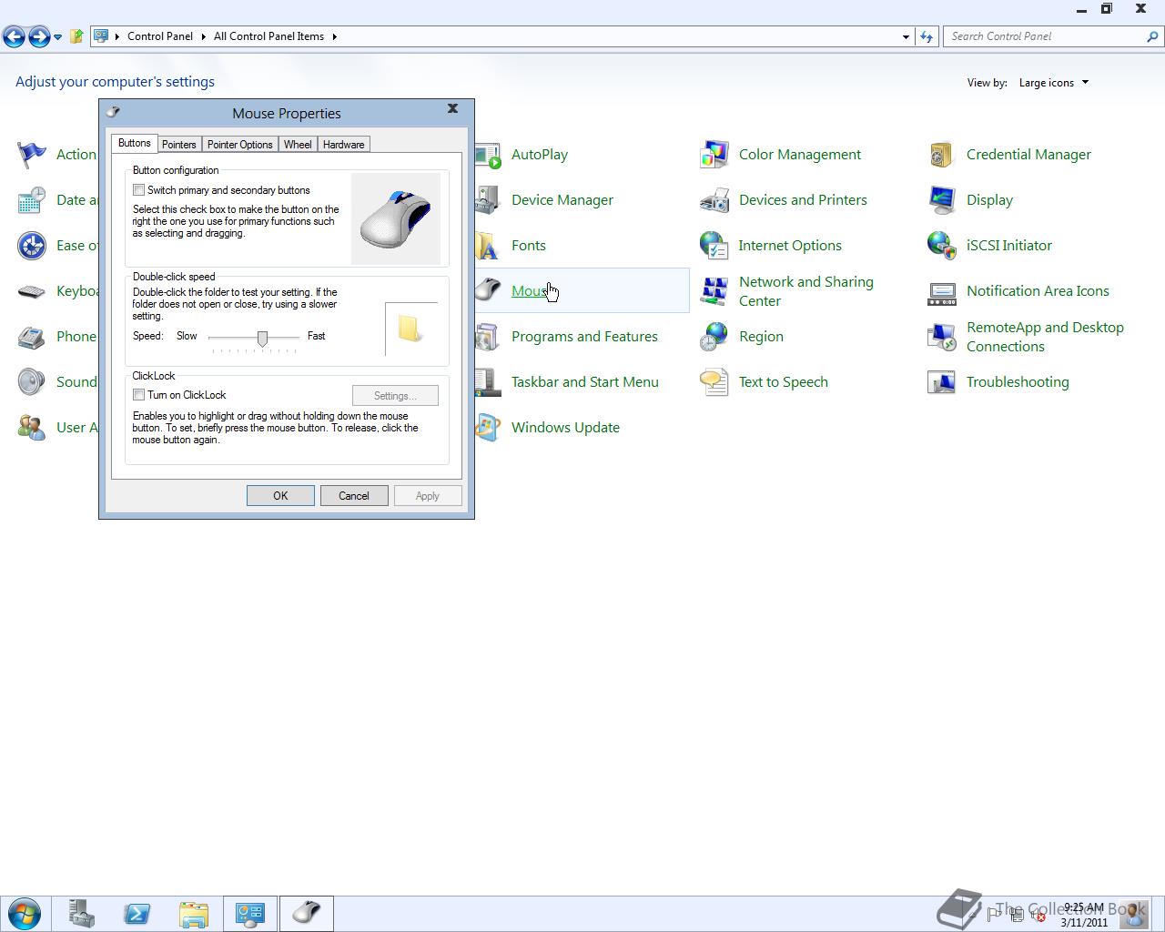Image resolution: width=1165 pixels, height=932 pixels.
Task: Open the recent pages dropdown arrow
Action: click(57, 37)
